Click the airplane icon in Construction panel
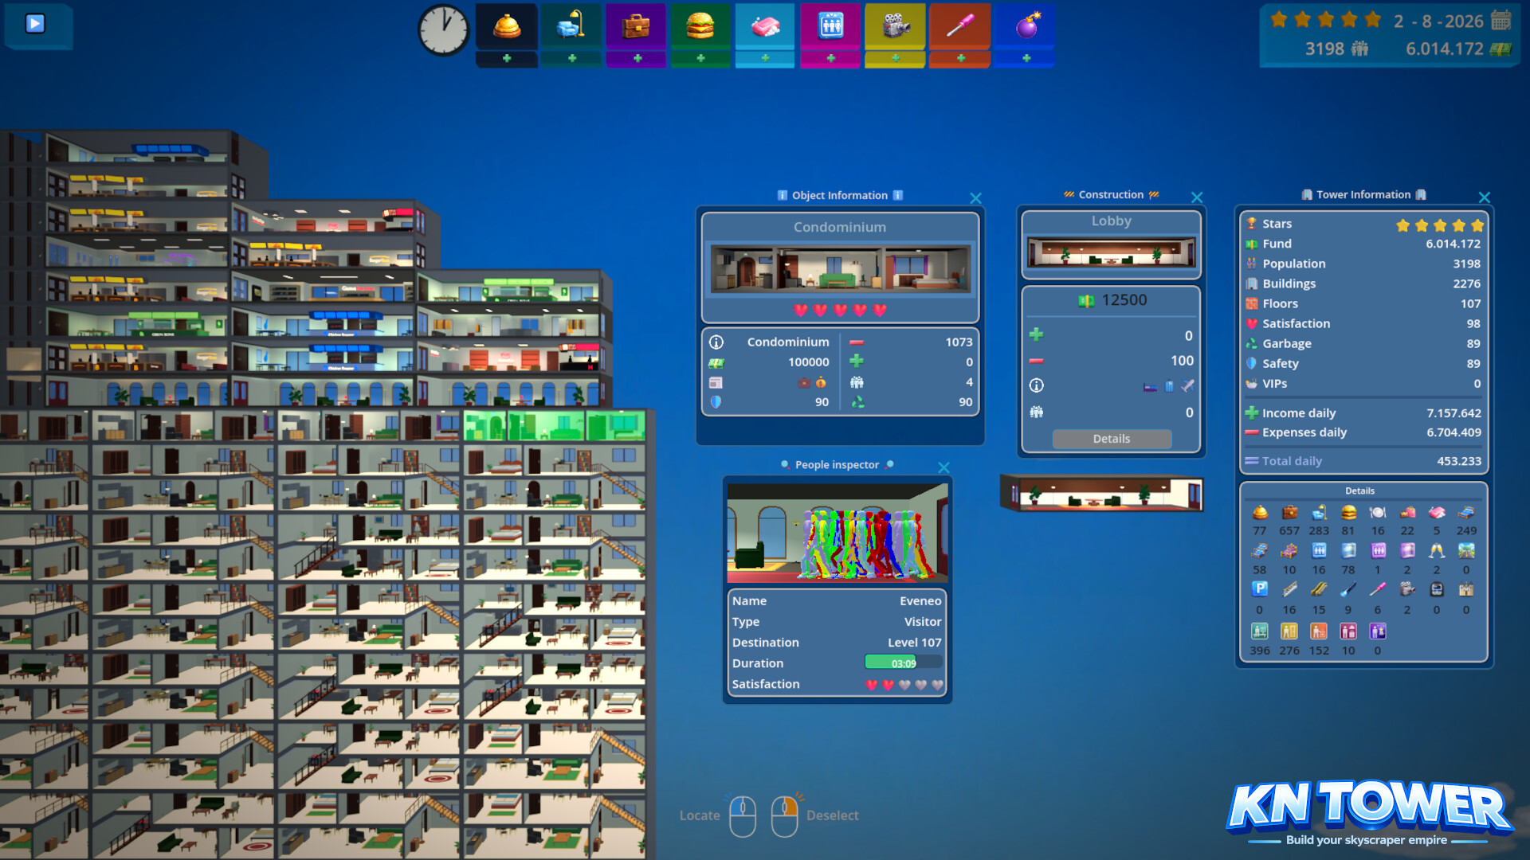The width and height of the screenshot is (1530, 860). click(1187, 386)
